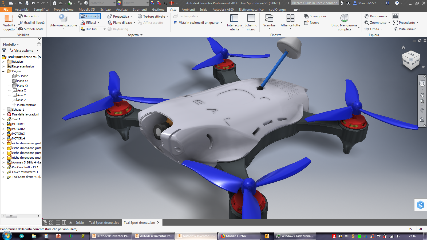This screenshot has height=240, width=427.
Task: Toggle Ombre shadows on or off
Action: click(88, 16)
